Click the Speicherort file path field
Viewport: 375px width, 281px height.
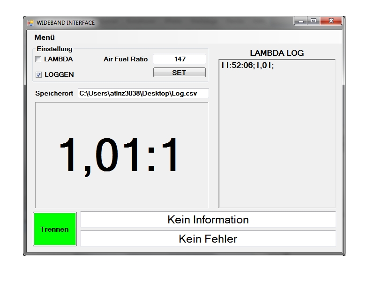(143, 93)
